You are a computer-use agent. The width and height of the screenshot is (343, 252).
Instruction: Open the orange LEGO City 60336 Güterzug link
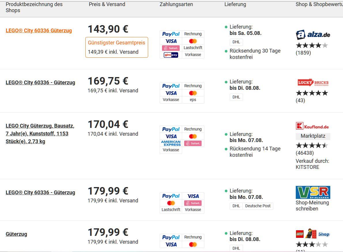(x=39, y=31)
